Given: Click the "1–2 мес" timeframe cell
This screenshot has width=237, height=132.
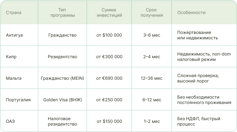Looking at the screenshot, I should pyautogui.click(x=152, y=121).
